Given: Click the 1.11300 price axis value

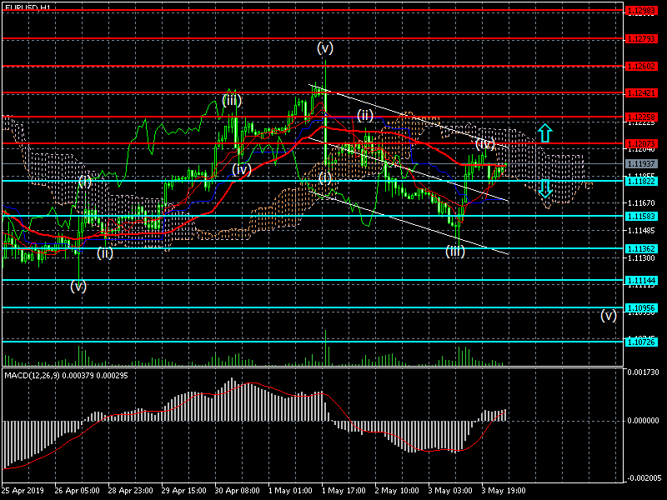Looking at the screenshot, I should [x=641, y=258].
